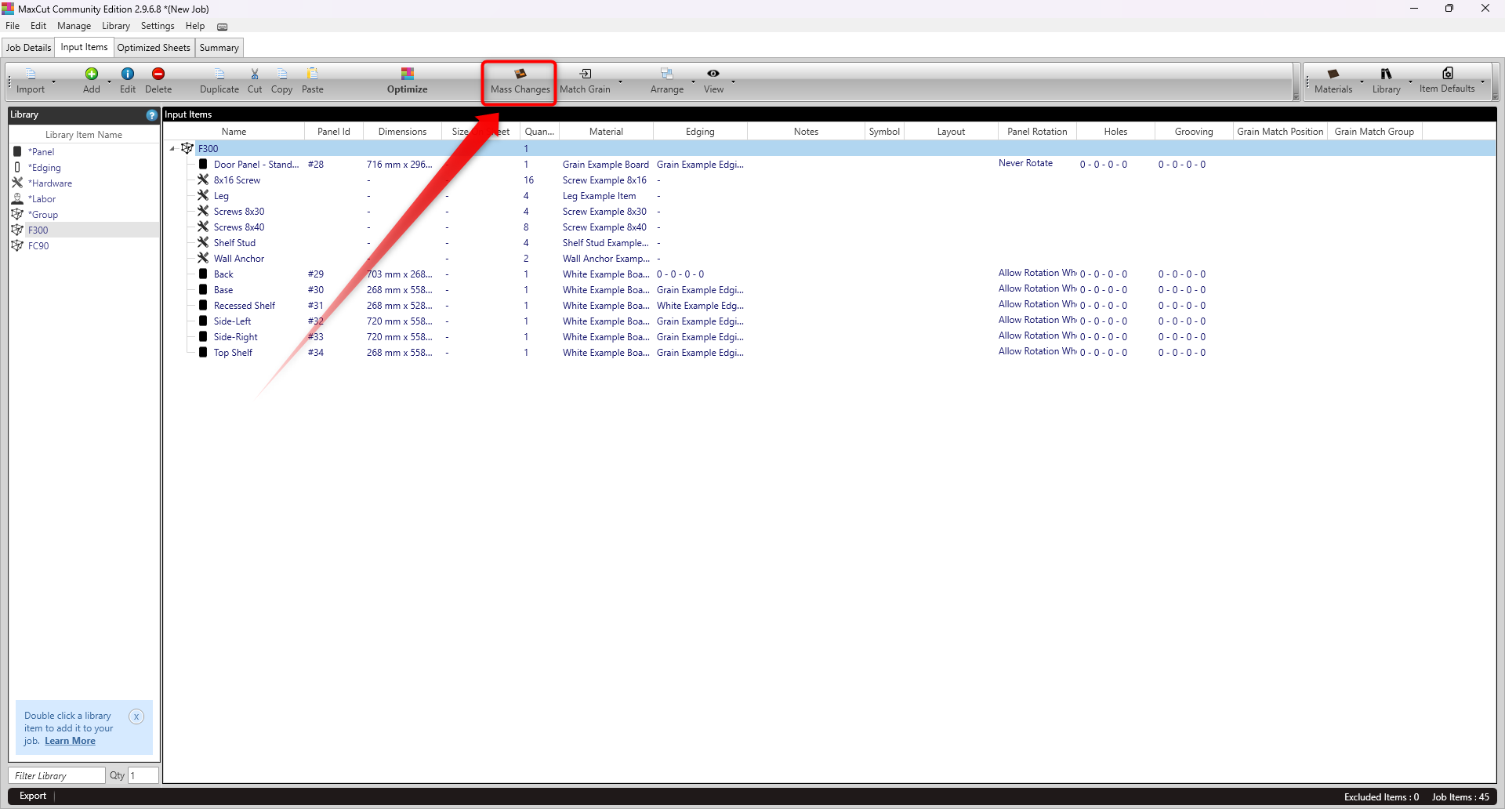Click the Mass Changes toolbar icon
The image size is (1505, 809).
coord(520,74)
